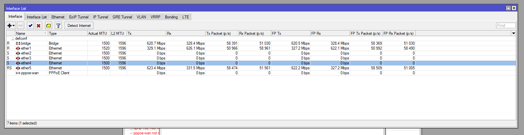Select the pppoe-wan row name

[x=30, y=73]
